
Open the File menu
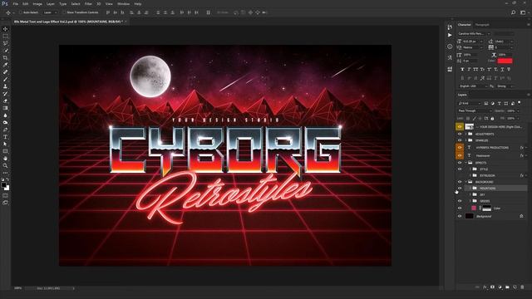16,3
